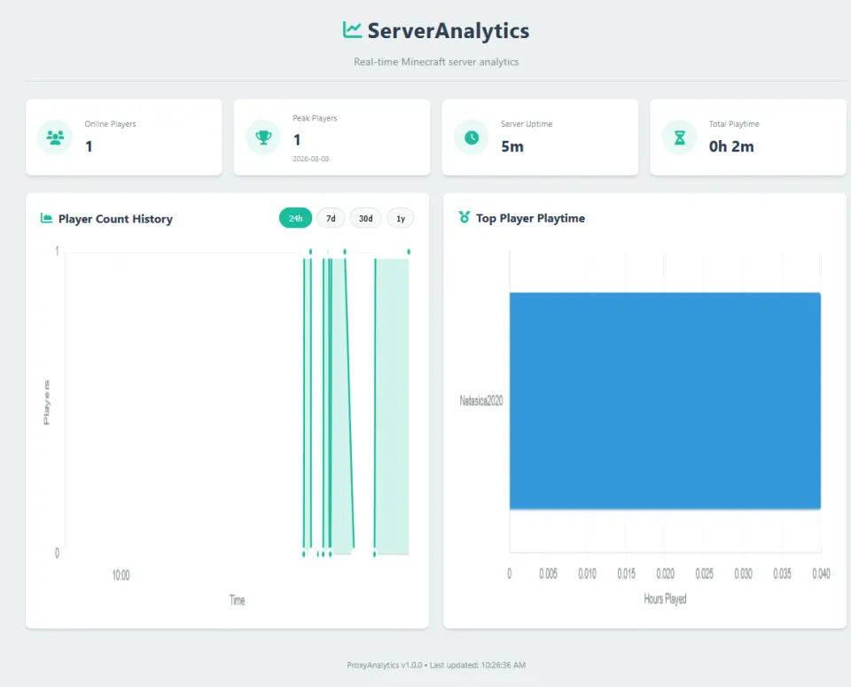Select the 24h time range

point(295,218)
